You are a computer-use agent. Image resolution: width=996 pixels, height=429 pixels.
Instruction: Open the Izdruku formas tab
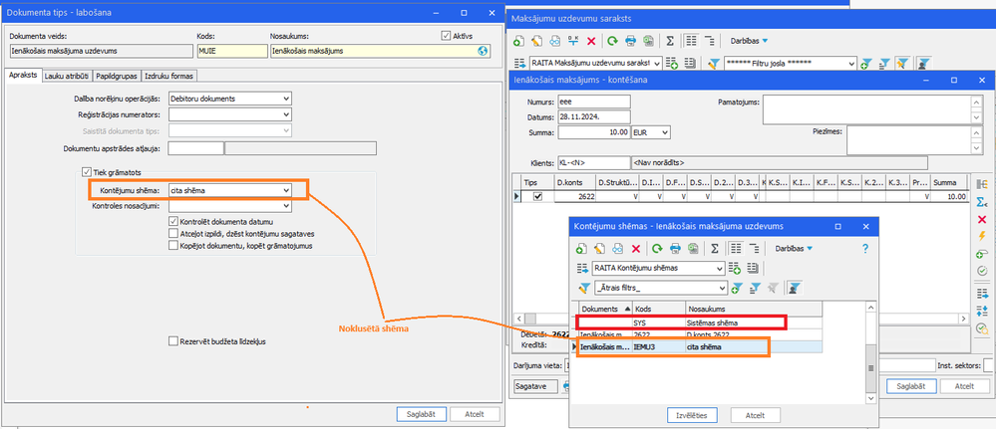[168, 77]
